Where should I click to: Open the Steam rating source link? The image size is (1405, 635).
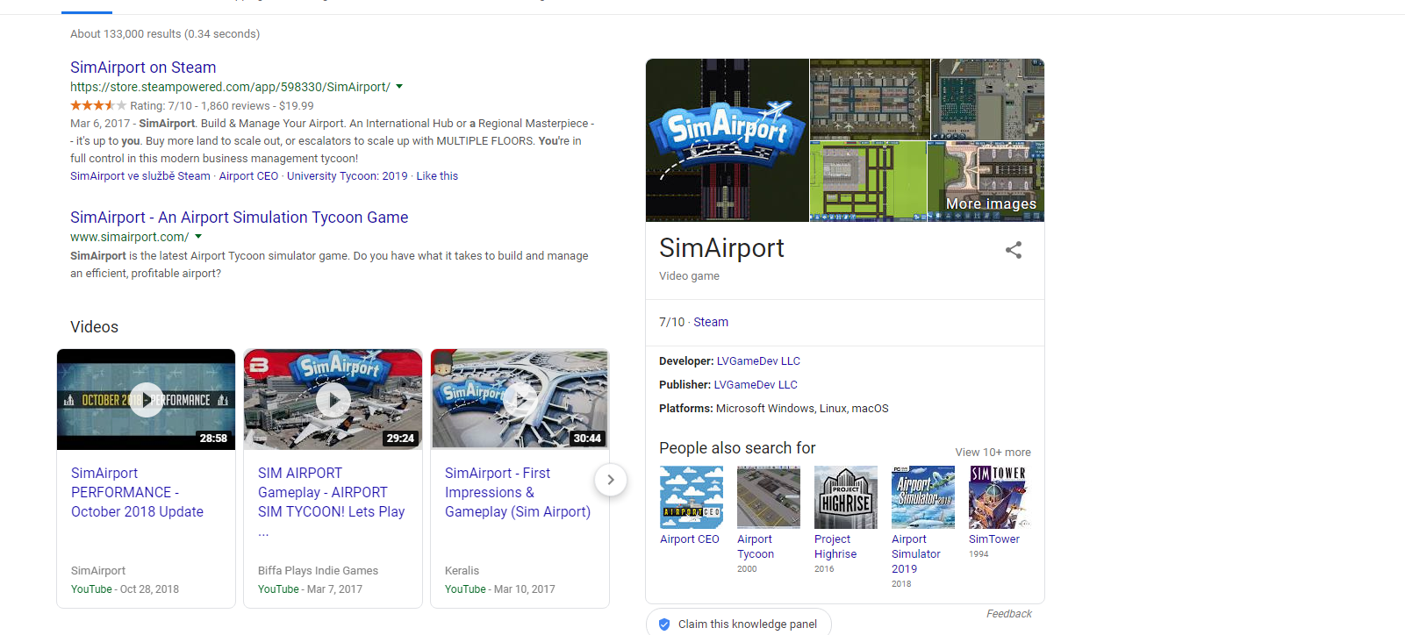click(x=711, y=323)
